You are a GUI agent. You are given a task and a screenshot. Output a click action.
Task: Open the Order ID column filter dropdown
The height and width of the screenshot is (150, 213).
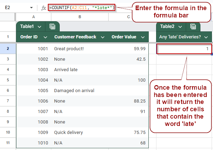45,37
